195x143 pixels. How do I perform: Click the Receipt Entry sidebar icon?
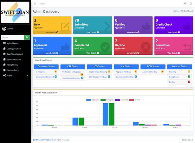pyautogui.click(x=4, y=65)
